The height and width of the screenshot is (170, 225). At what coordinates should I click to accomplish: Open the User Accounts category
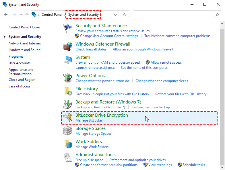[x=20, y=63]
